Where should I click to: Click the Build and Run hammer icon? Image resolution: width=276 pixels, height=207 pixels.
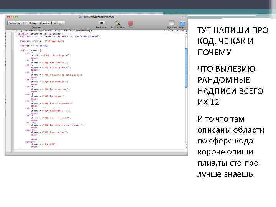coord(118,23)
